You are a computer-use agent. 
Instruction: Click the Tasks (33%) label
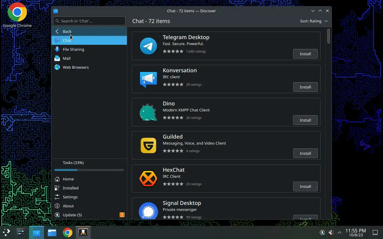(x=73, y=163)
